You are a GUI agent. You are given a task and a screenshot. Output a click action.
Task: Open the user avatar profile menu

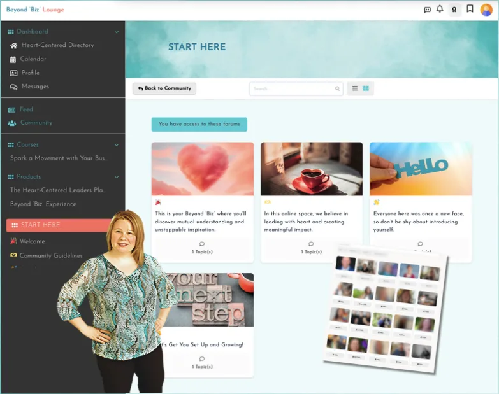(x=486, y=10)
